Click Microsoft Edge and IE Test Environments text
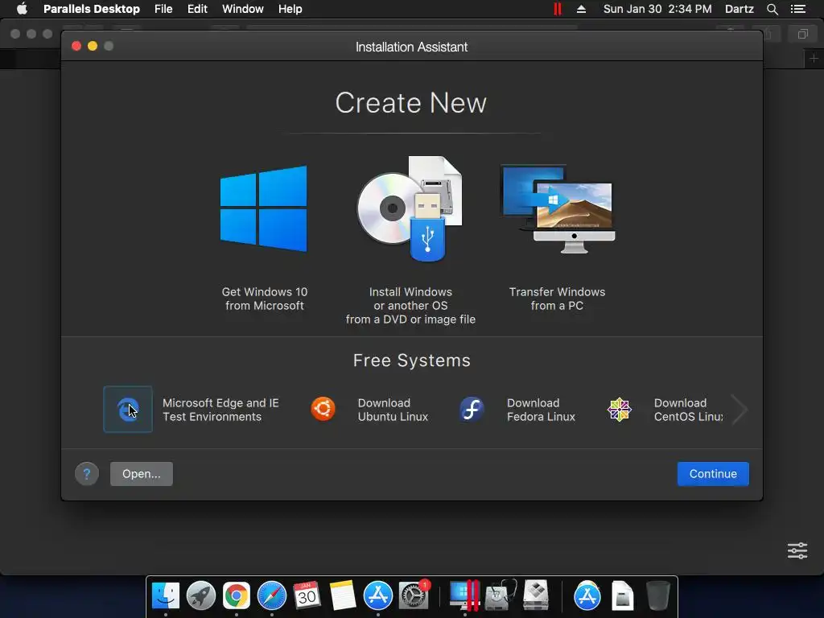Screen dimensions: 824x618 click(x=220, y=410)
